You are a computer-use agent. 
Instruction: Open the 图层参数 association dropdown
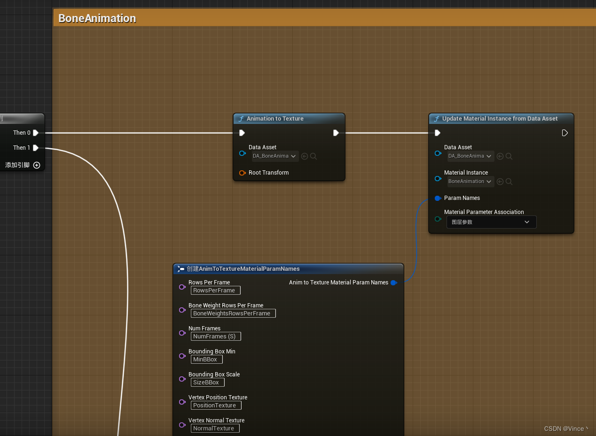tap(491, 222)
